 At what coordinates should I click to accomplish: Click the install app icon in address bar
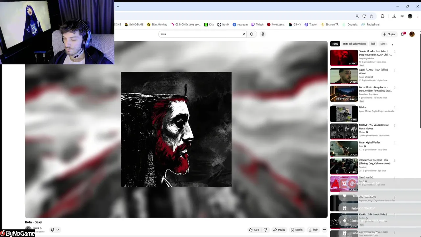click(364, 16)
